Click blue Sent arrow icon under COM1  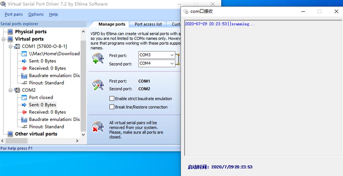(x=24, y=61)
